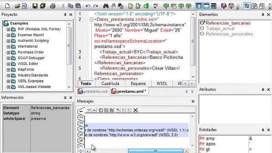Switch to WSDL view tab

162,84
